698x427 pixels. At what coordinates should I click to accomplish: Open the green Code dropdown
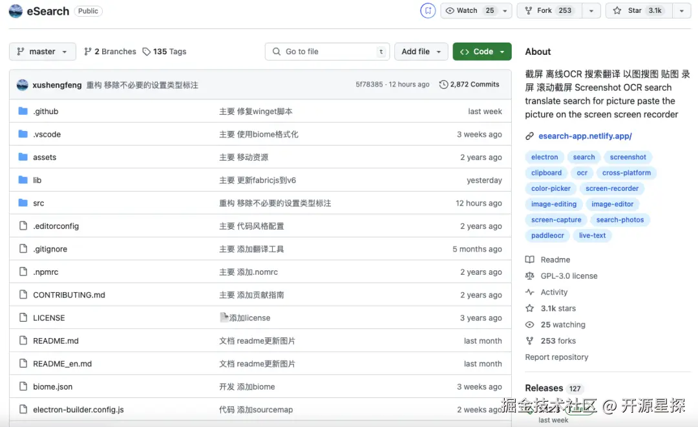pyautogui.click(x=482, y=52)
